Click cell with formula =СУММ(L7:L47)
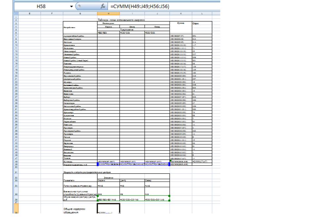 click(202, 162)
